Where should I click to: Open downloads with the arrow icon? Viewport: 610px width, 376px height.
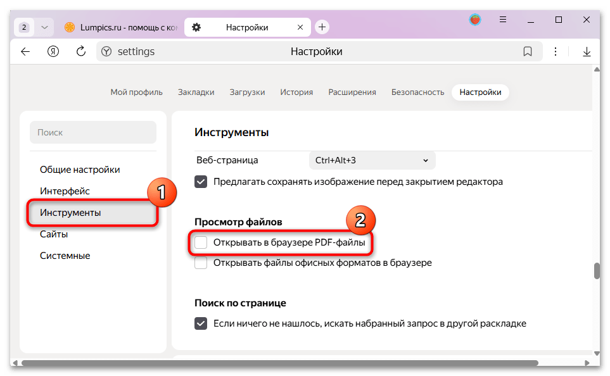[x=587, y=51]
